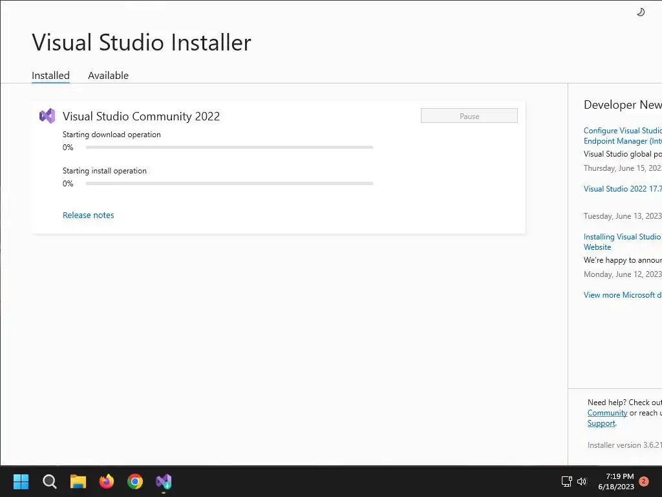Click 'Monday, June 12' news date

623,274
